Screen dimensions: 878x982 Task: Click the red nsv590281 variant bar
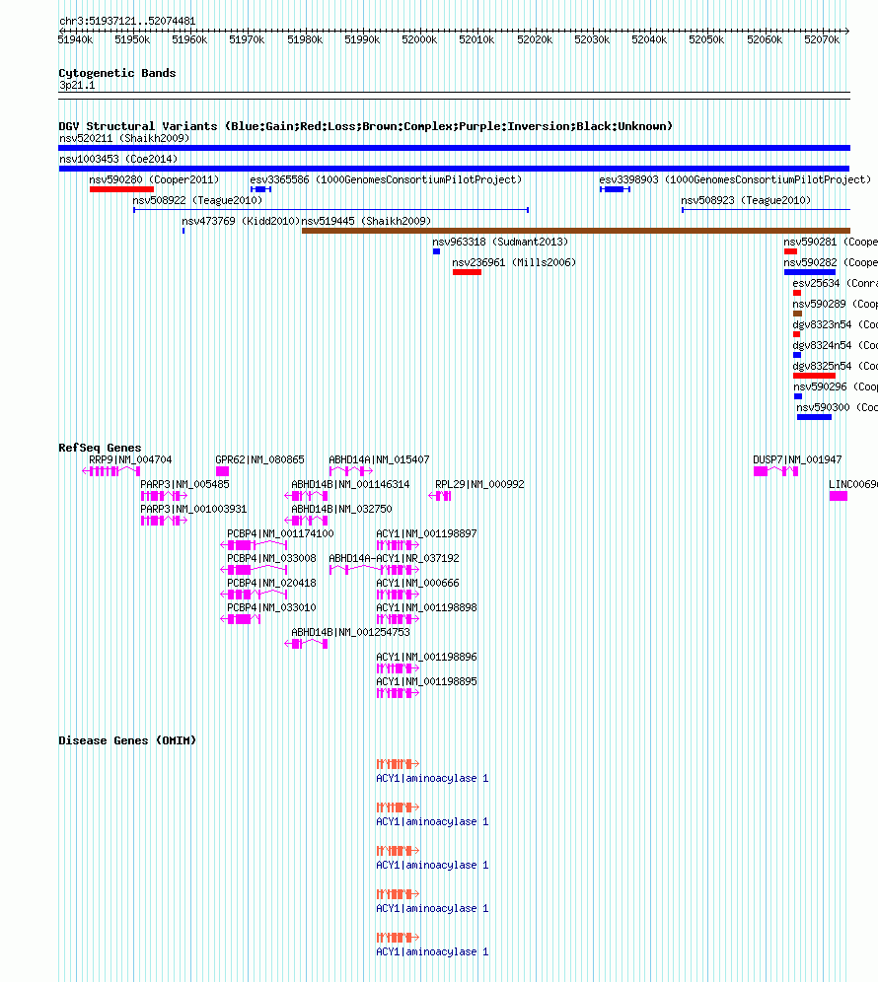(790, 251)
